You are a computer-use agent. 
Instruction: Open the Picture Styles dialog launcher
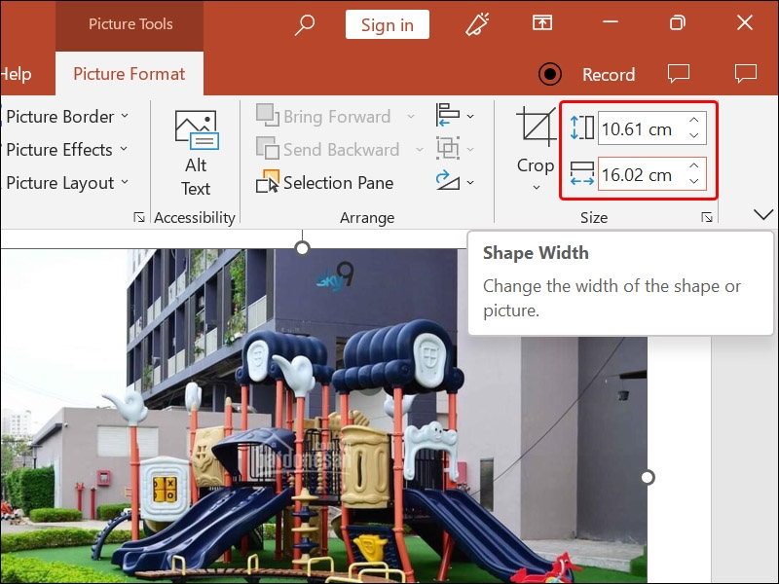pos(138,217)
